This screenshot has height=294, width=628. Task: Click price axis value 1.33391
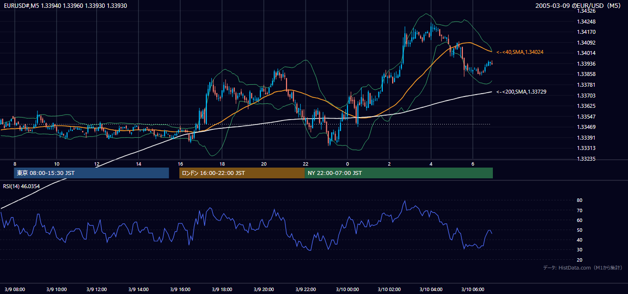point(586,138)
